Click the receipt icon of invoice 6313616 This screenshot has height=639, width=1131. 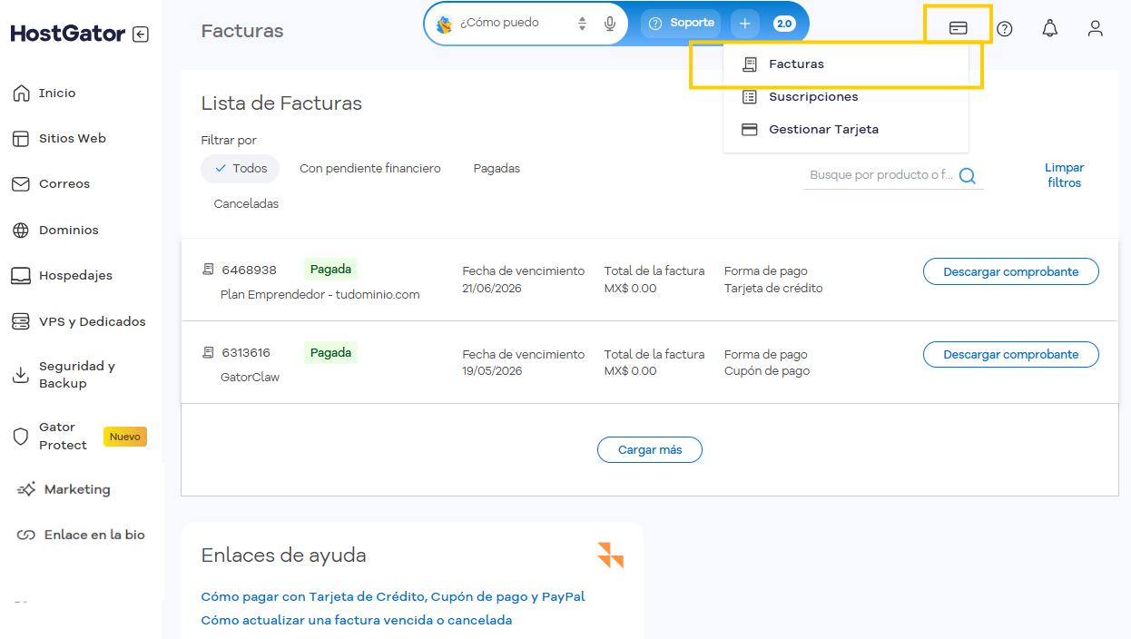point(209,352)
